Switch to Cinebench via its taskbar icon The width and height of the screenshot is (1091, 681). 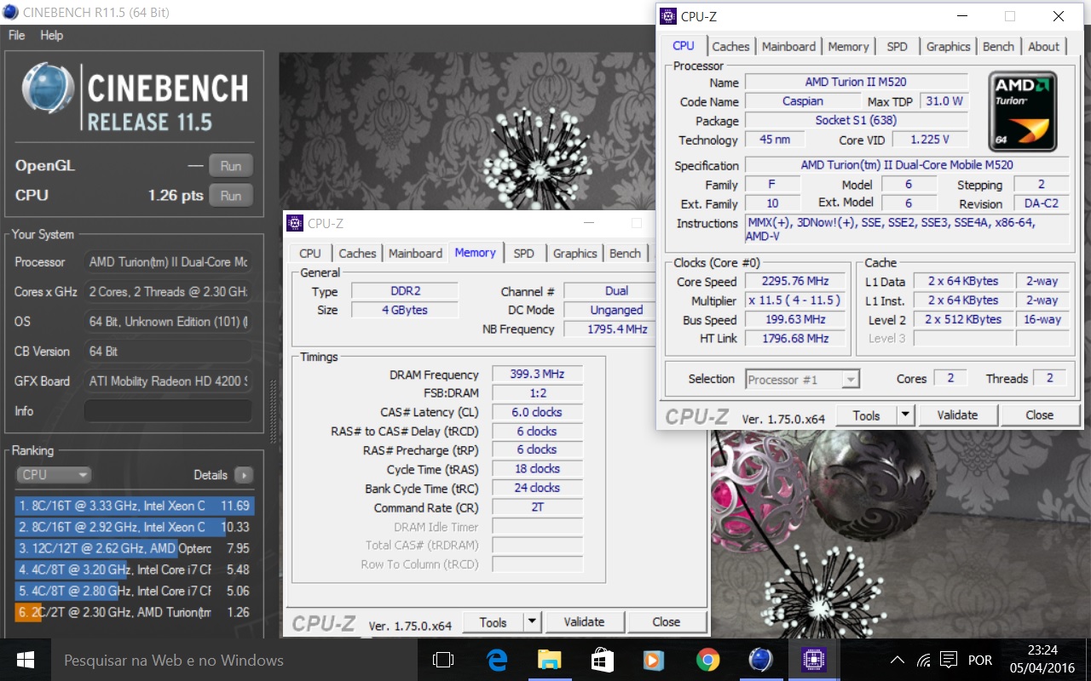pyautogui.click(x=760, y=660)
